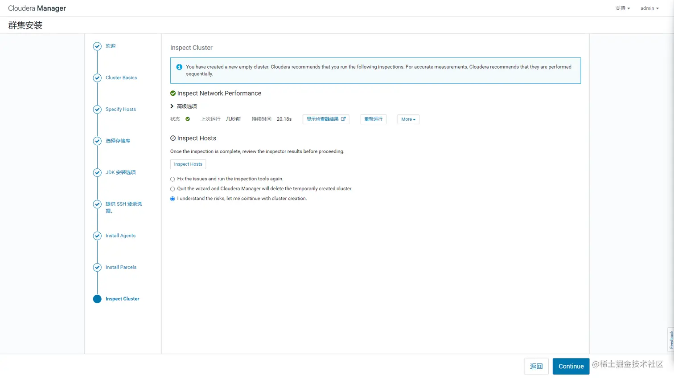Click the Inspect Cluster panel heading
This screenshot has width=674, height=379.
coord(191,48)
